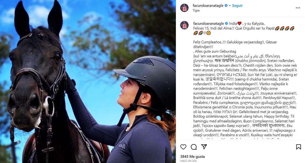Viewport: 305px width, 163px height.
Task: Like the post with the heart icon
Action: (183, 147)
